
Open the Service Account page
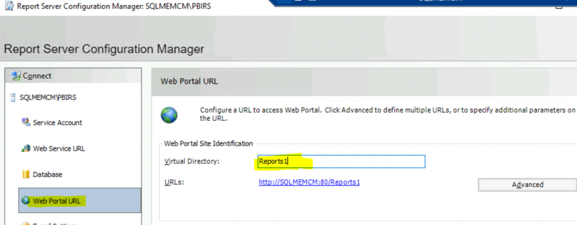tap(57, 123)
